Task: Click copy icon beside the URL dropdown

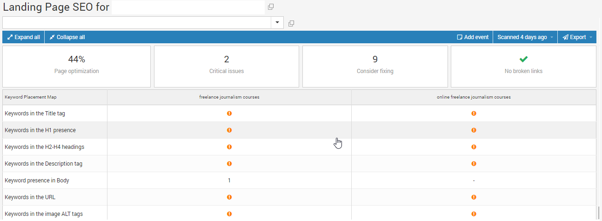Action: point(291,23)
